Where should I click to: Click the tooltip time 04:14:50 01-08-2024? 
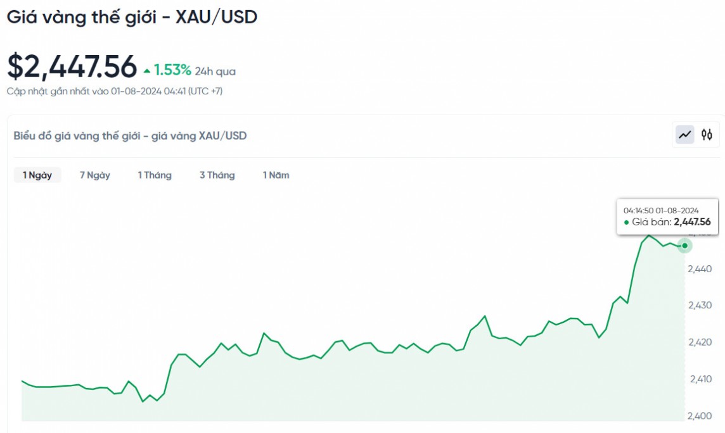coord(661,210)
